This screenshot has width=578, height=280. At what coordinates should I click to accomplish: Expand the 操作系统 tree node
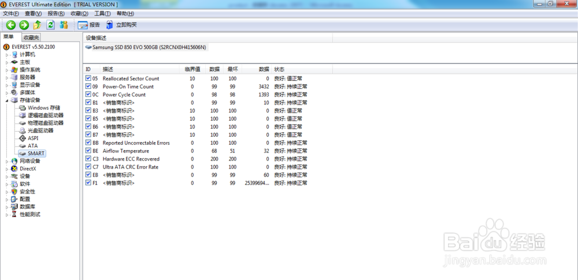6,70
